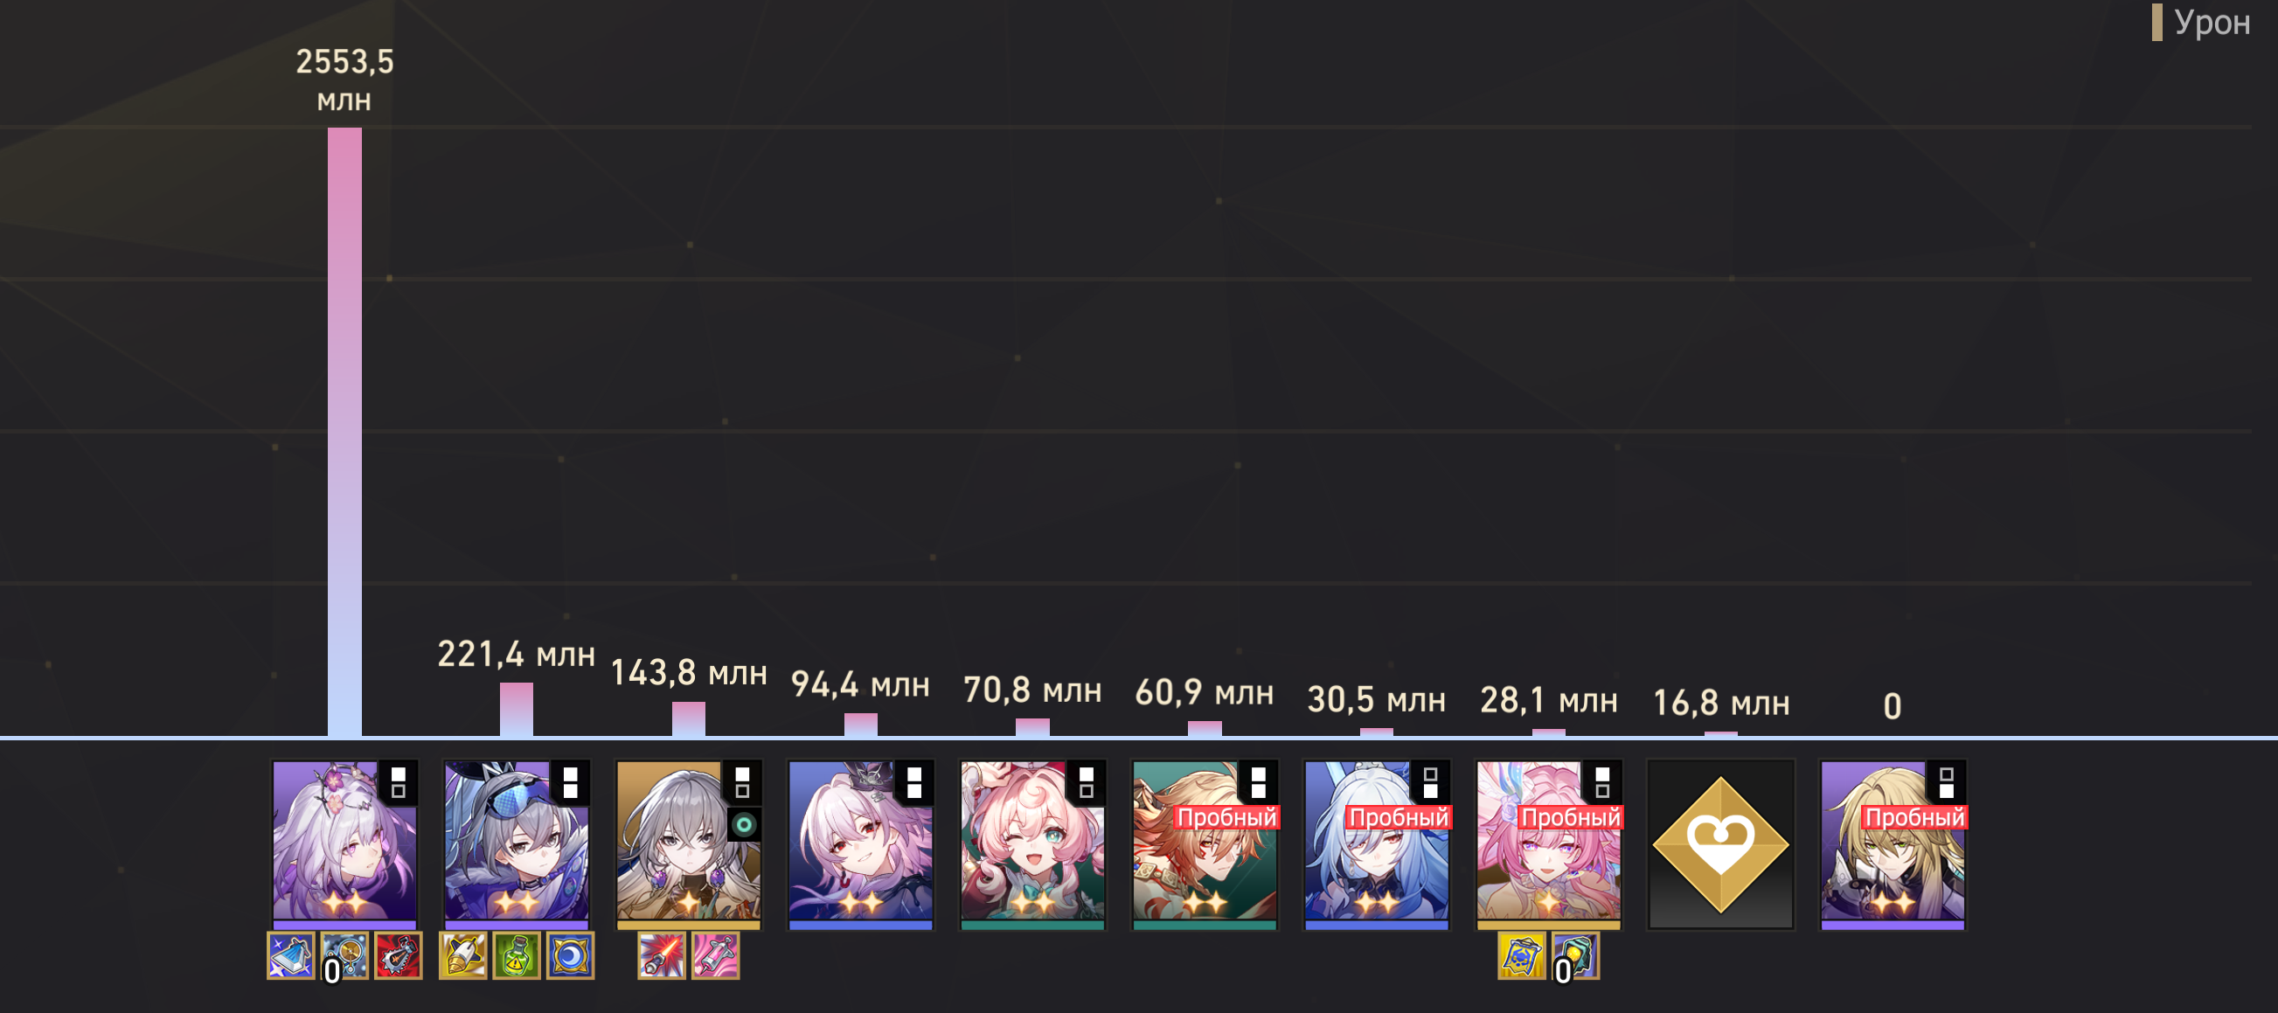The image size is (2278, 1013).
Task: Select the orange-haired Пробный character portrait
Action: click(x=1205, y=844)
